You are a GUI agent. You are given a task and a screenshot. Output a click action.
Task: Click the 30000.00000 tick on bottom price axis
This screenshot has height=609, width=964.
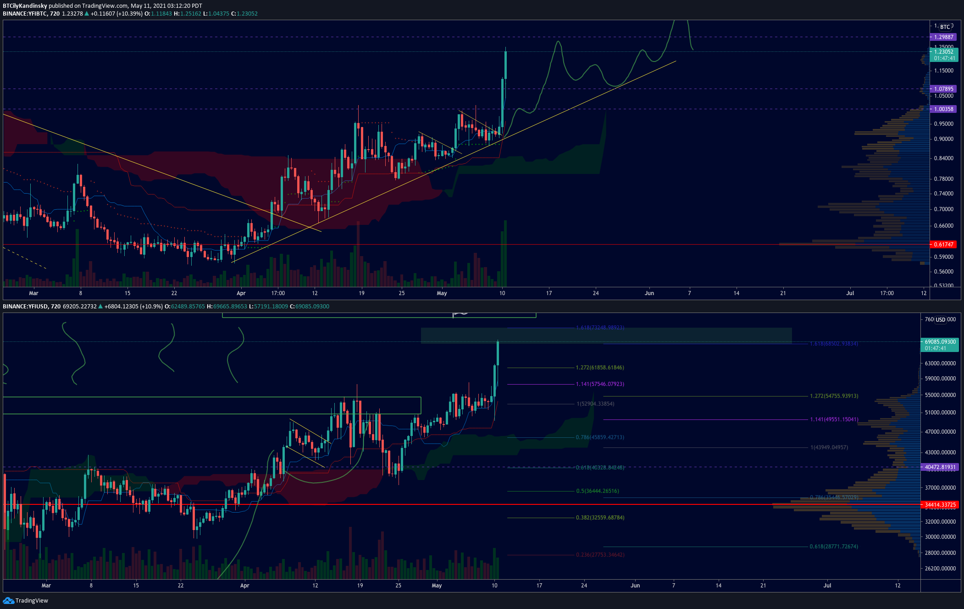940,537
